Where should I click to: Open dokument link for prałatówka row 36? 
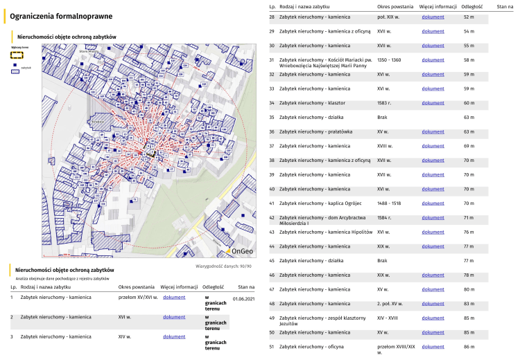tap(433, 131)
